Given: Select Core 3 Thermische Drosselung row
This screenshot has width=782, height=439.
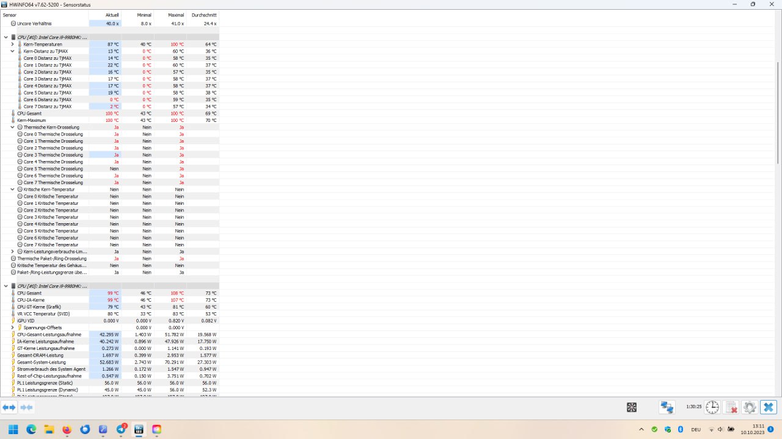Looking at the screenshot, I should point(109,155).
